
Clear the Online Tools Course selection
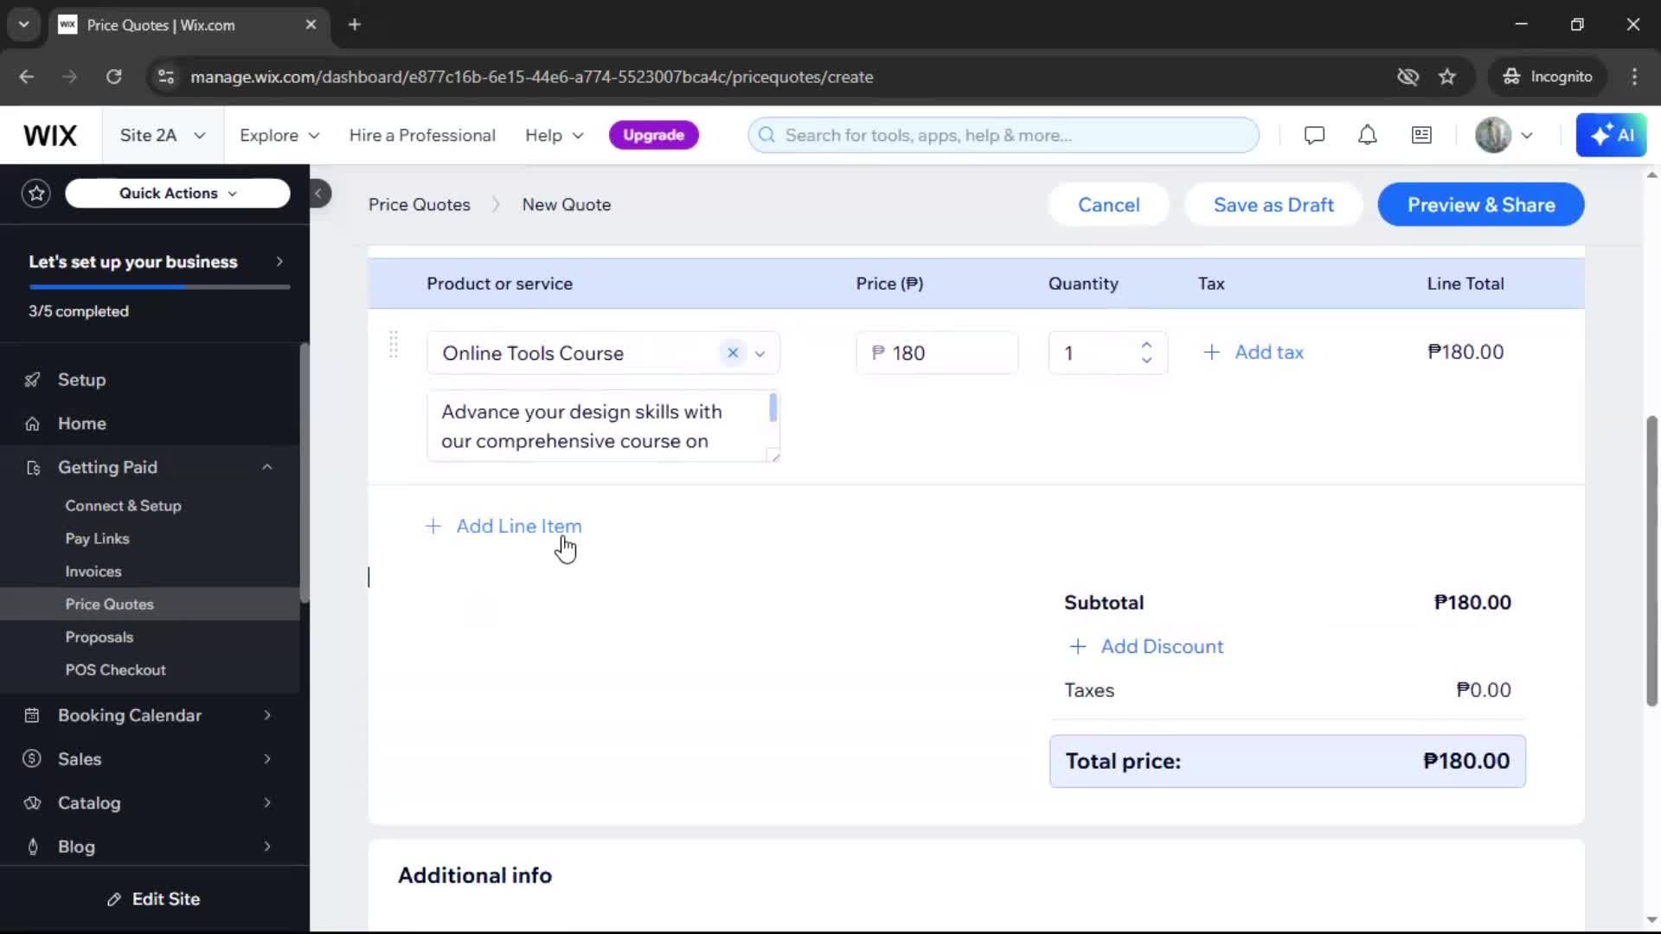(733, 353)
